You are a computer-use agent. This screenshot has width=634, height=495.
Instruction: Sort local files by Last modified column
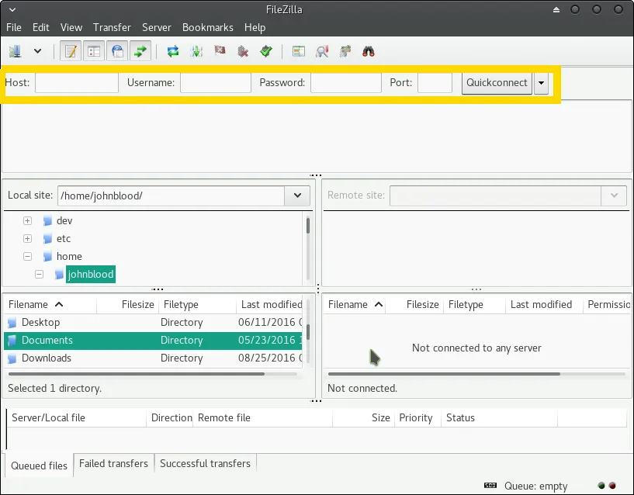(x=271, y=305)
